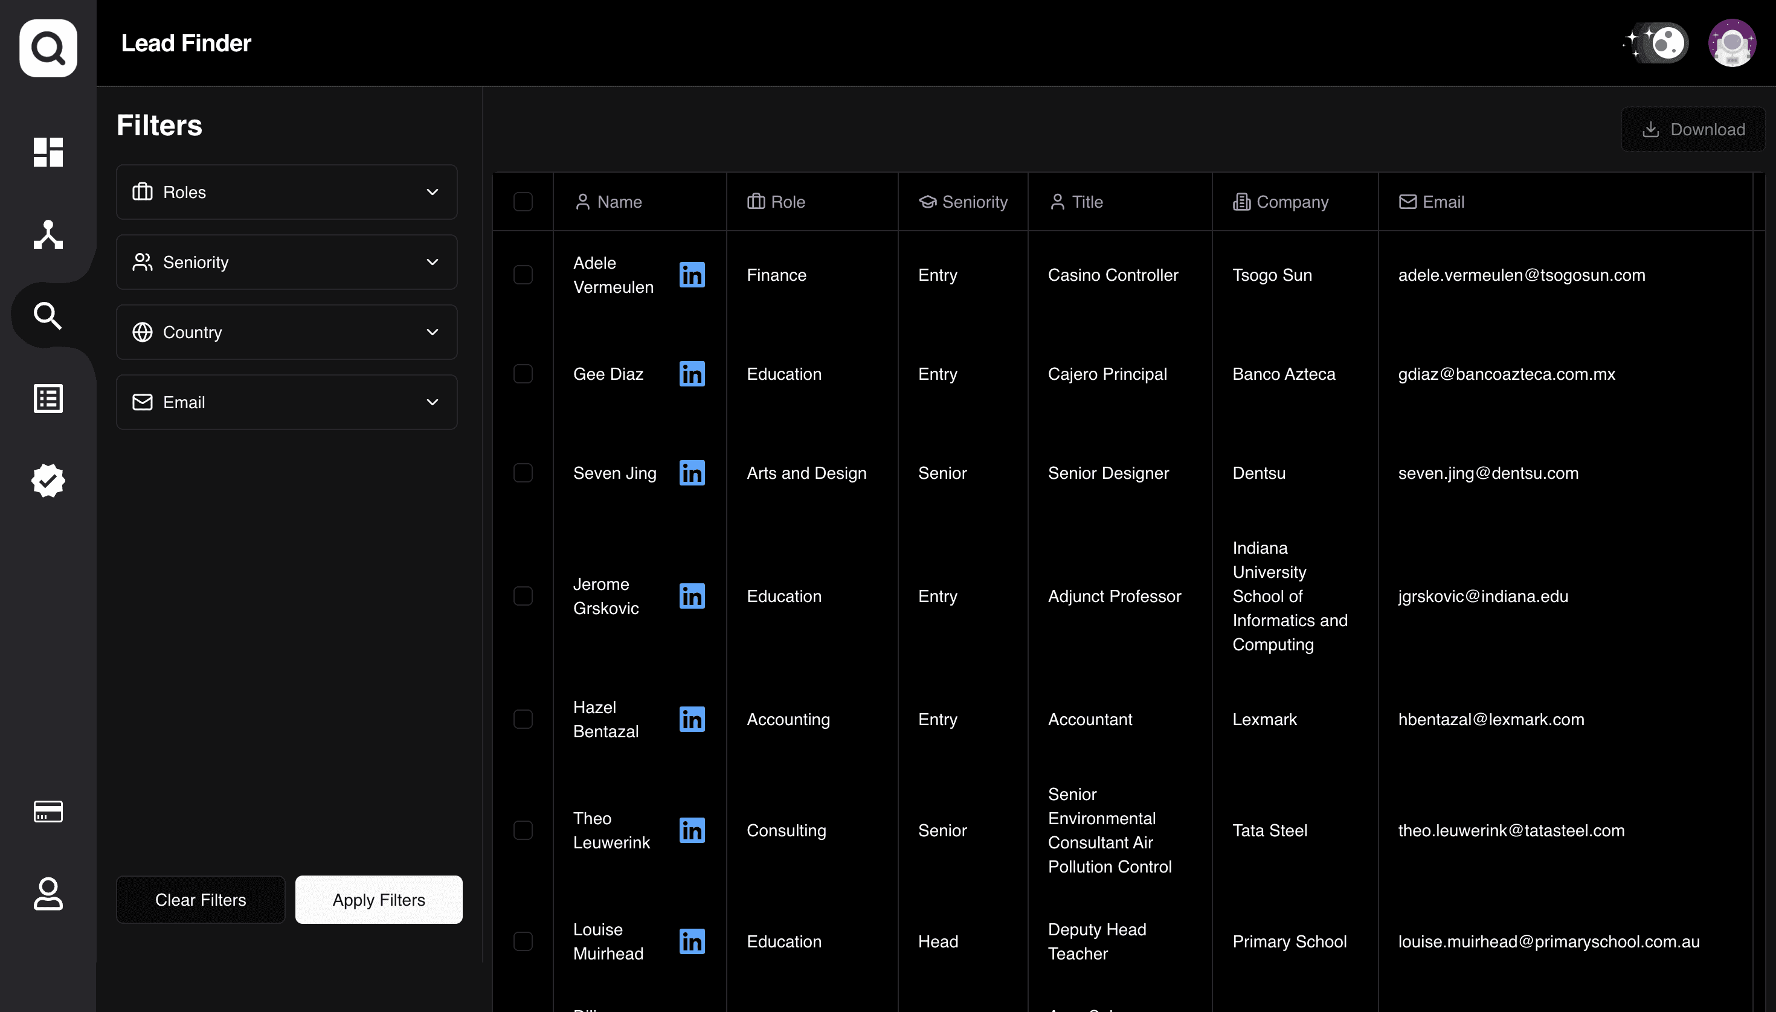Click the people icon in Seniority filter

[x=143, y=262]
